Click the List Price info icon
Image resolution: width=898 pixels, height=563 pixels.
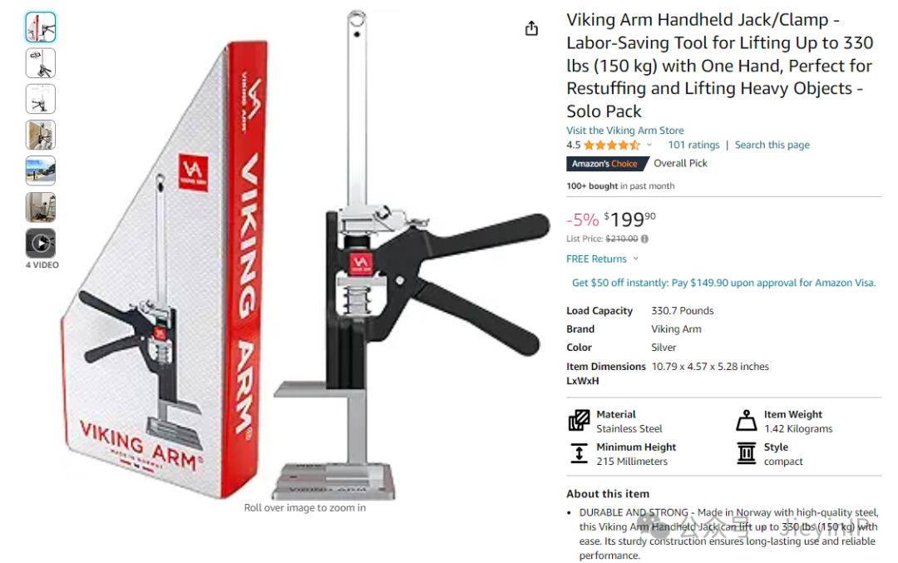click(645, 239)
